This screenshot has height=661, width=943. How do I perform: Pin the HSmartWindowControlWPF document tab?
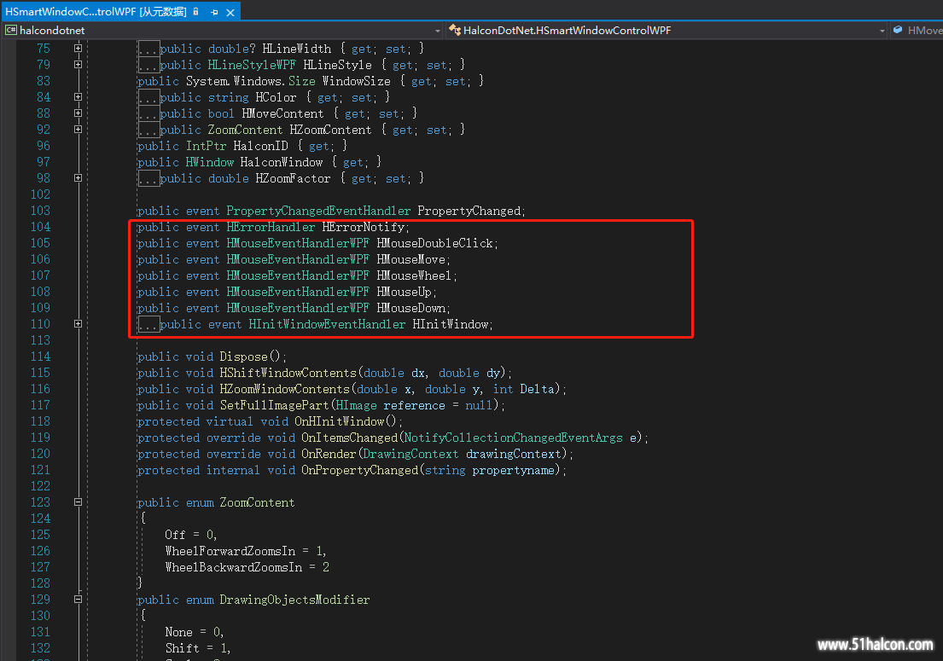(214, 12)
